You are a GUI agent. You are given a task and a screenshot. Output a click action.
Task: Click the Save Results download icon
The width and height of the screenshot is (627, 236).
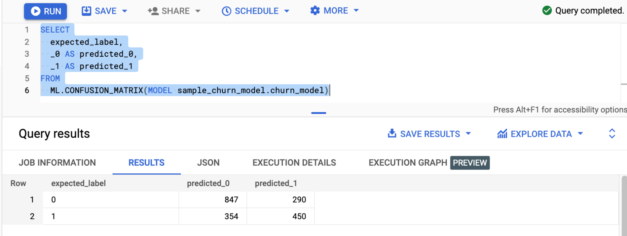[392, 133]
